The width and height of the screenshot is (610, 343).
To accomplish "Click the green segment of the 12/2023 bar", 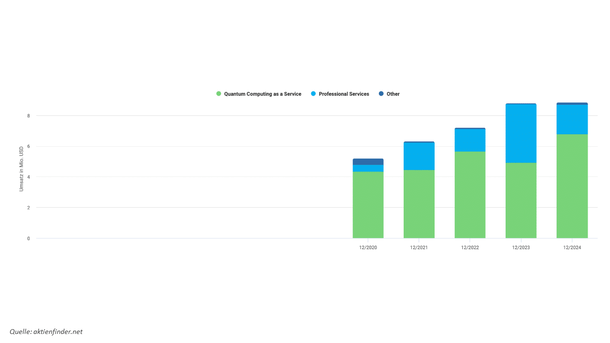I will (521, 200).
